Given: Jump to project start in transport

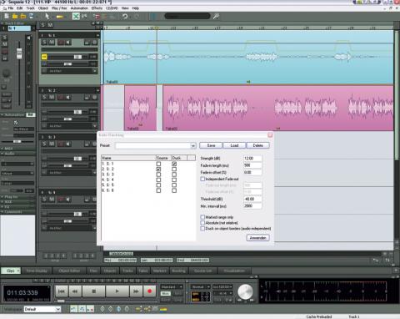Looking at the screenshot, I should (62, 291).
